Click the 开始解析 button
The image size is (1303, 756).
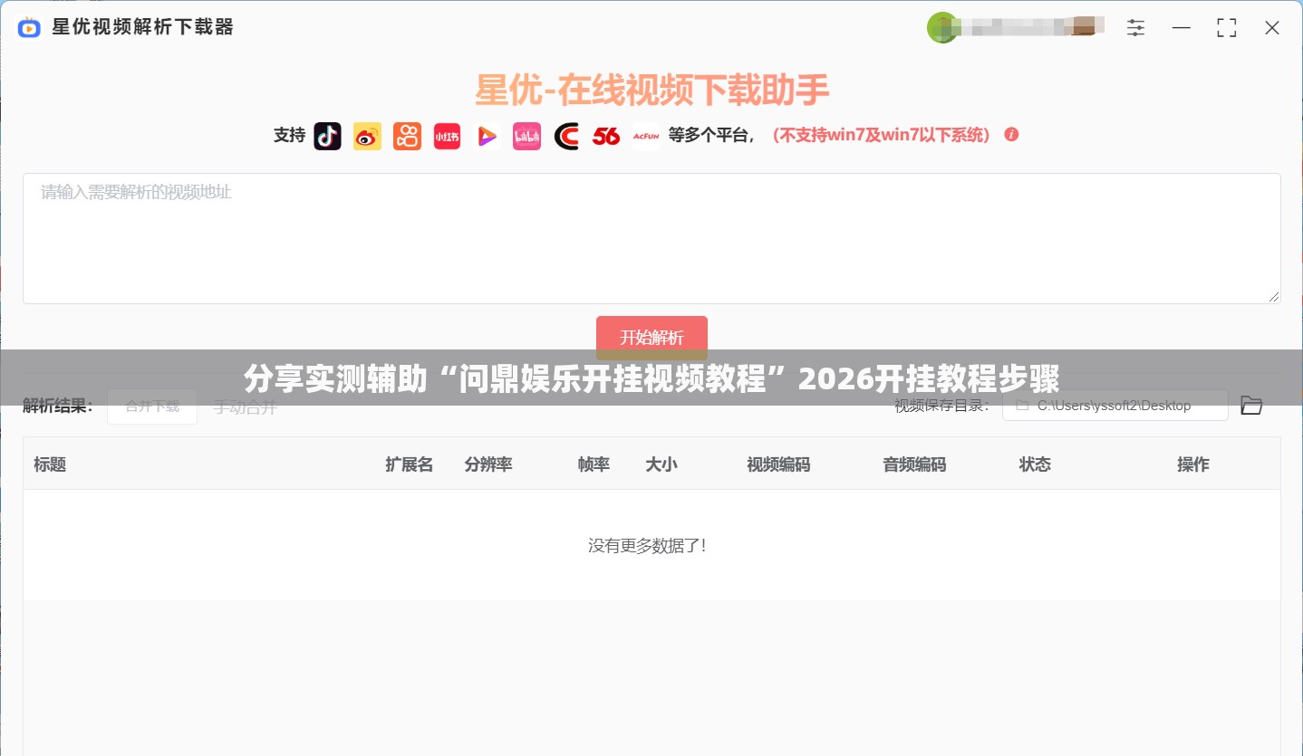[651, 338]
